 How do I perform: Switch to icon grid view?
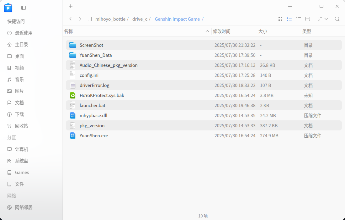point(280,19)
